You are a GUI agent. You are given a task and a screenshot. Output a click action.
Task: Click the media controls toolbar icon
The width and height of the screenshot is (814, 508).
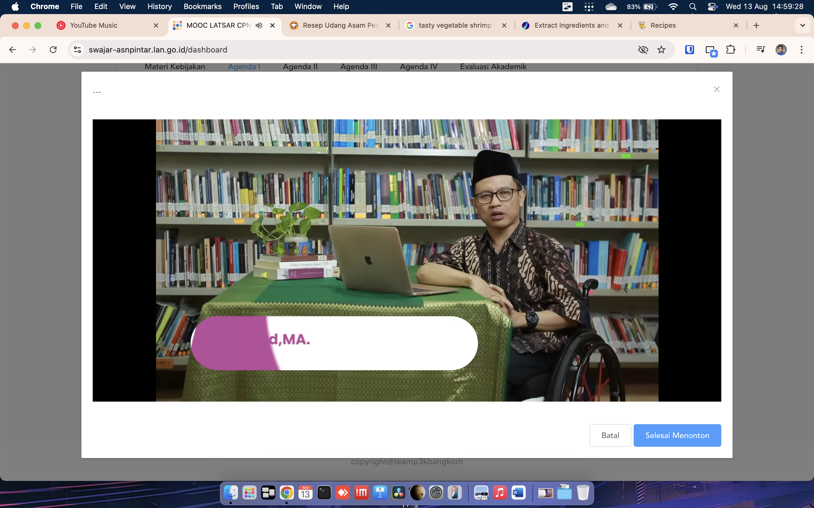click(x=761, y=50)
